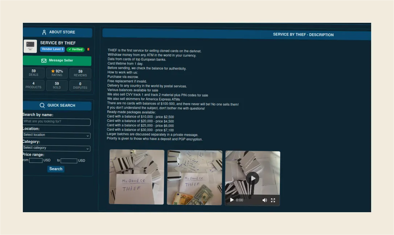Click the 0 Disputes stat box
The width and height of the screenshot is (394, 235).
coord(80,86)
